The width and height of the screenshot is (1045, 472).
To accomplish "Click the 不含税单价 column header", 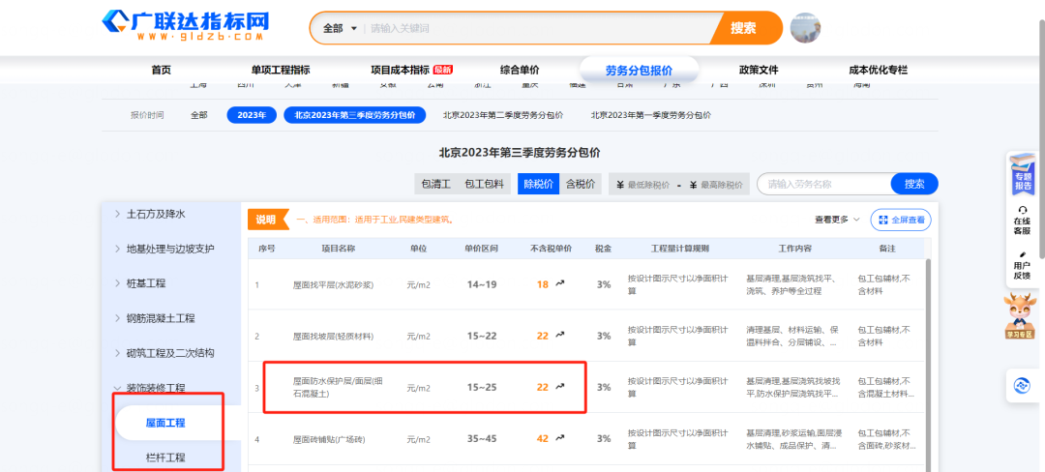I will pos(551,249).
